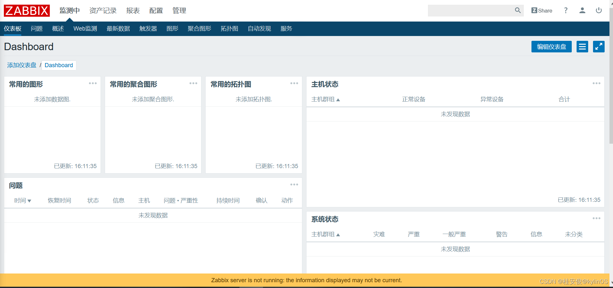Click the 正常设备 column header
The image size is (613, 288).
[414, 99]
